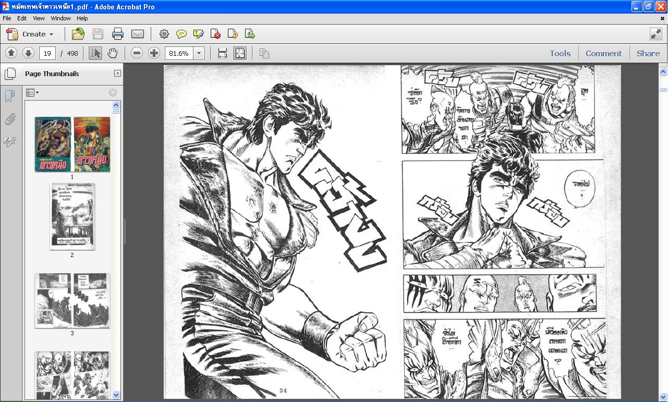Open Preferences gear icon in toolbar
Screen dimensions: 668x402
164,34
